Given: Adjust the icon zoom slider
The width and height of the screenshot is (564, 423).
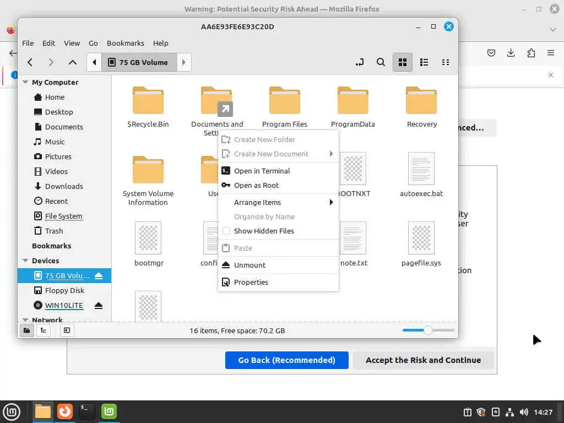Looking at the screenshot, I should (x=428, y=330).
